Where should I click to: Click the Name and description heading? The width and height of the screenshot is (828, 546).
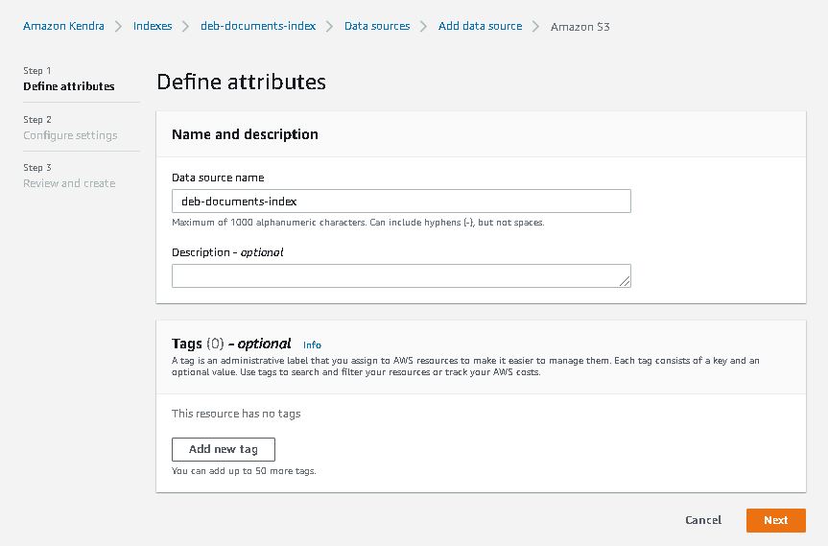click(245, 134)
